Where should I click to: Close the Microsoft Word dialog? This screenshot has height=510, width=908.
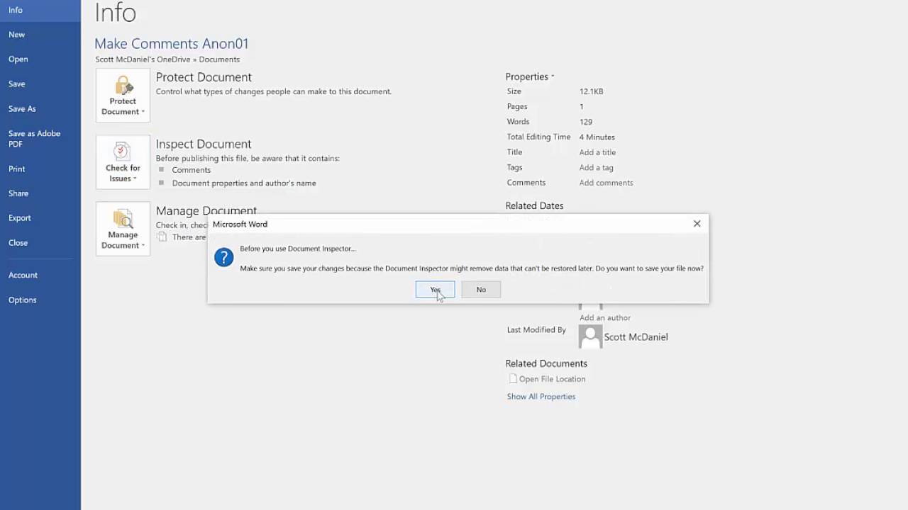click(697, 224)
